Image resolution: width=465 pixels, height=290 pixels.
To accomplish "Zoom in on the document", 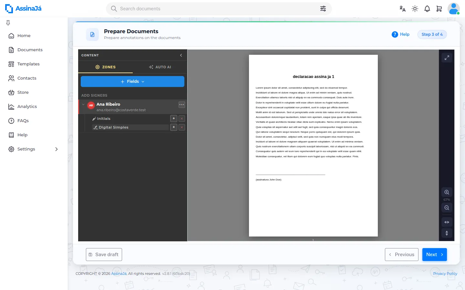I will 447,192.
